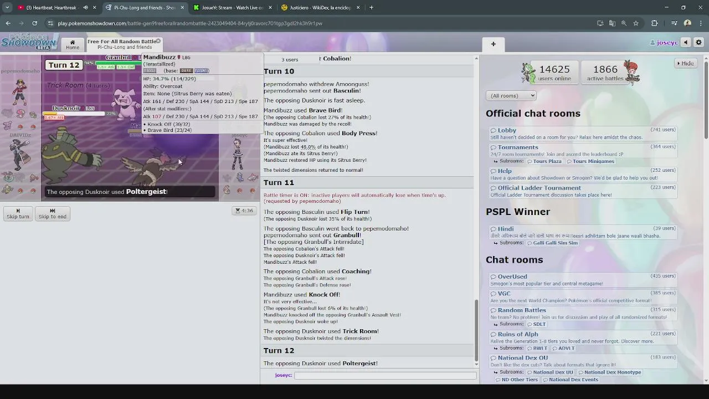Hide the rooms list panel
The image size is (709, 399).
(x=685, y=63)
